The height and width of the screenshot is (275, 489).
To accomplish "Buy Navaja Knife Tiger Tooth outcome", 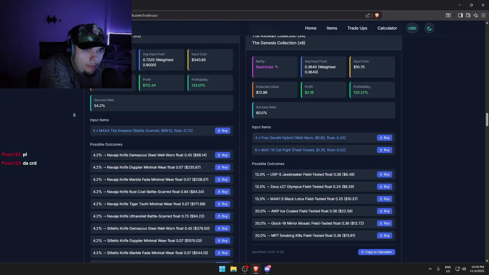I will pyautogui.click(x=223, y=204).
